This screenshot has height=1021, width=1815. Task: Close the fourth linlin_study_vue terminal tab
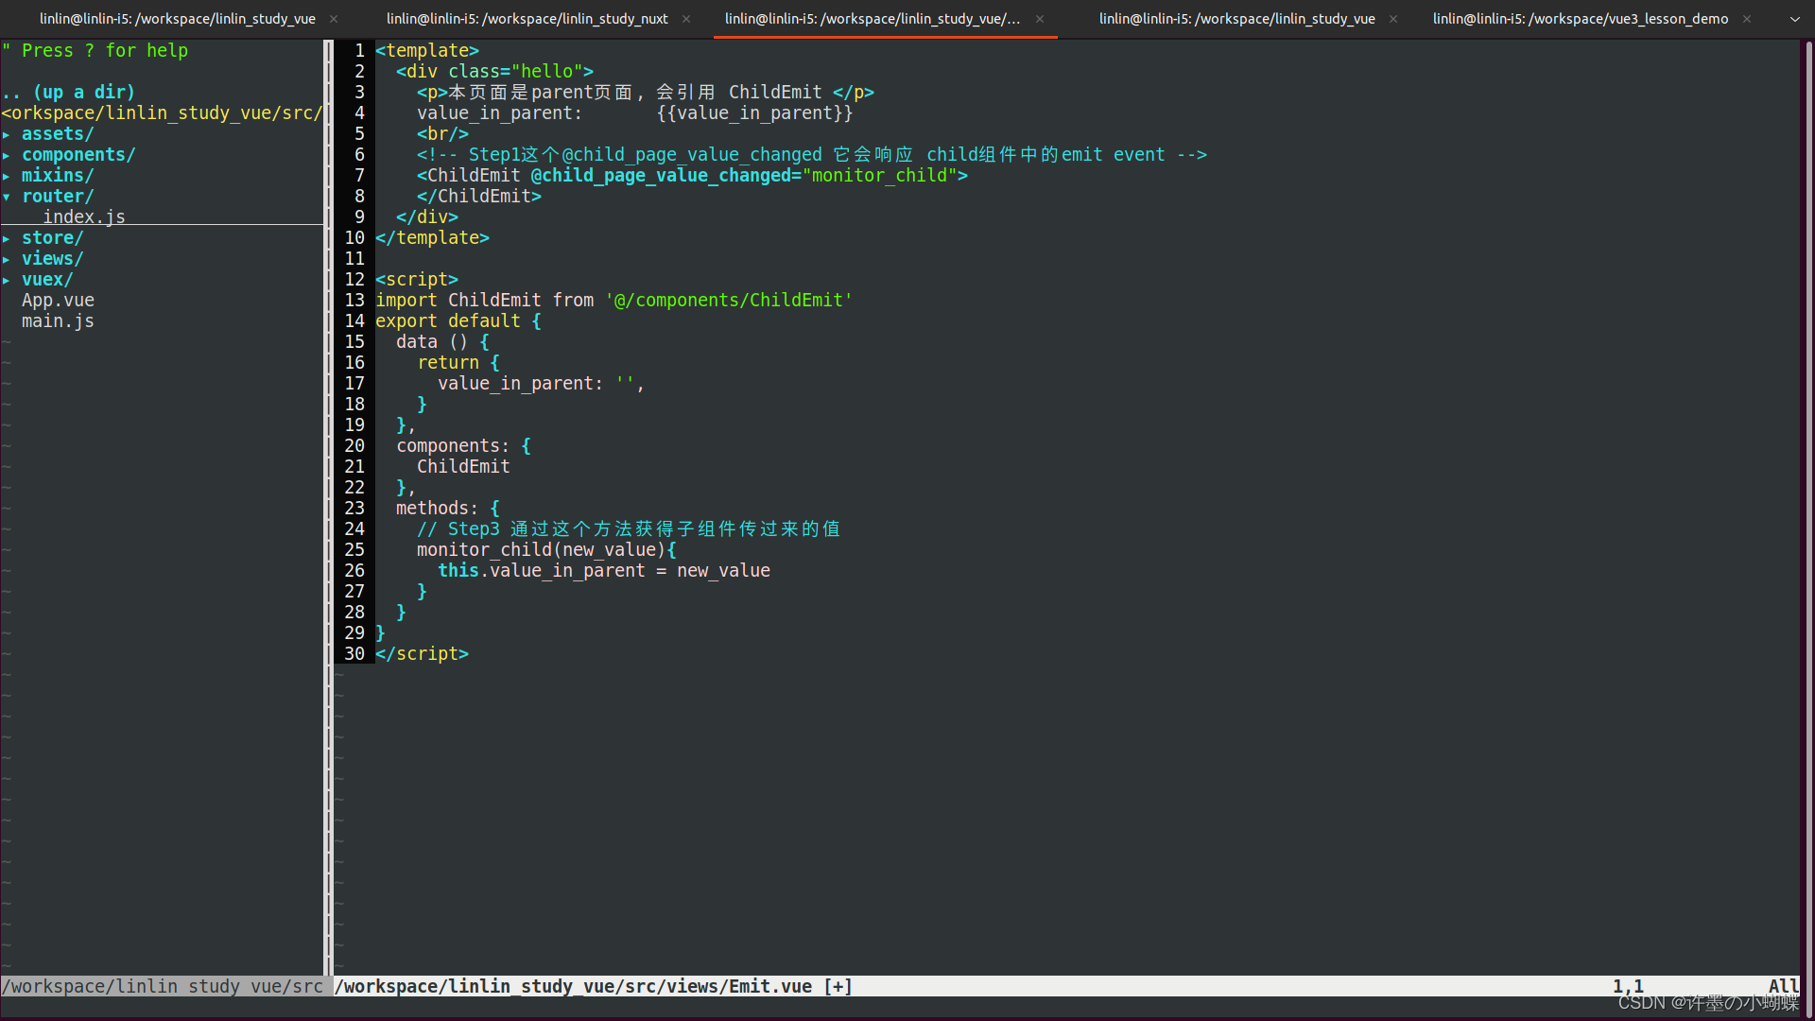tap(1393, 19)
